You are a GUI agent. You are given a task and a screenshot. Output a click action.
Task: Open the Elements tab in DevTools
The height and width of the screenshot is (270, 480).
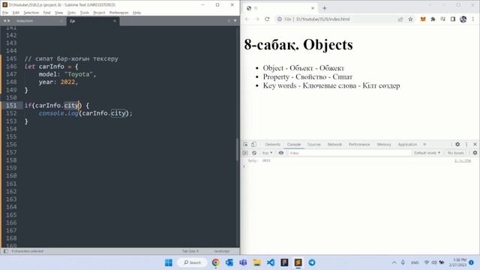(272, 144)
